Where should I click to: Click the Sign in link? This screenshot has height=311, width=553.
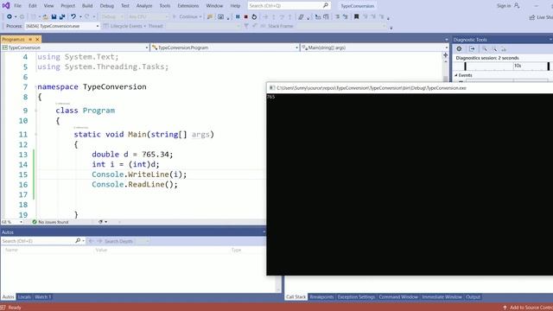(504, 6)
